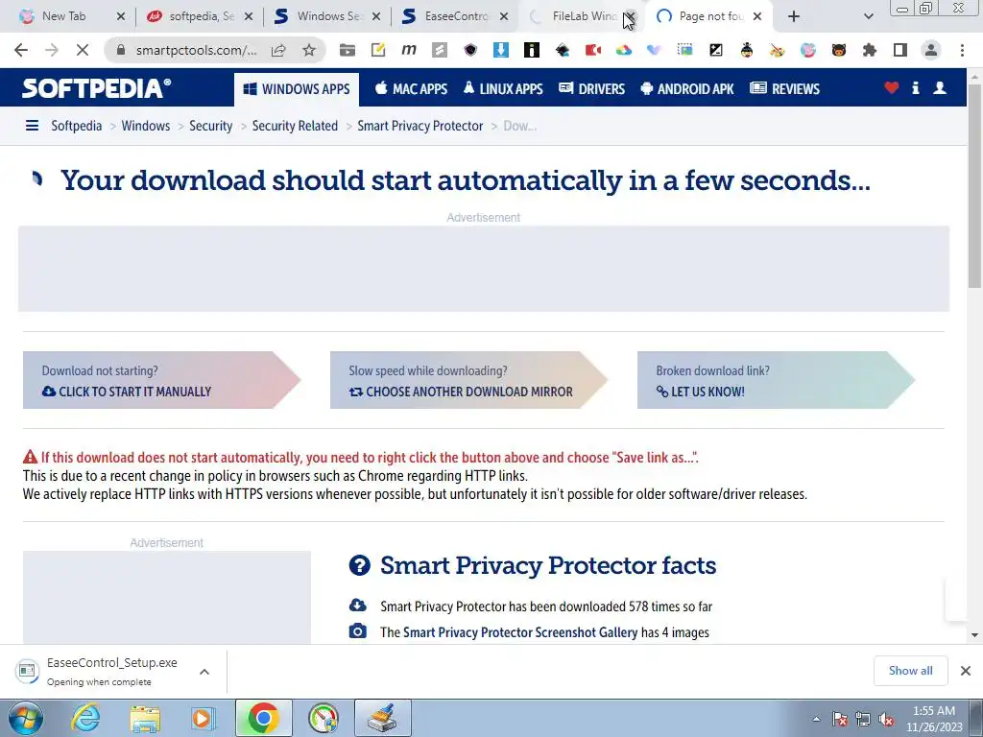Open the red video camera extension
The width and height of the screenshot is (983, 737).
[x=593, y=50]
